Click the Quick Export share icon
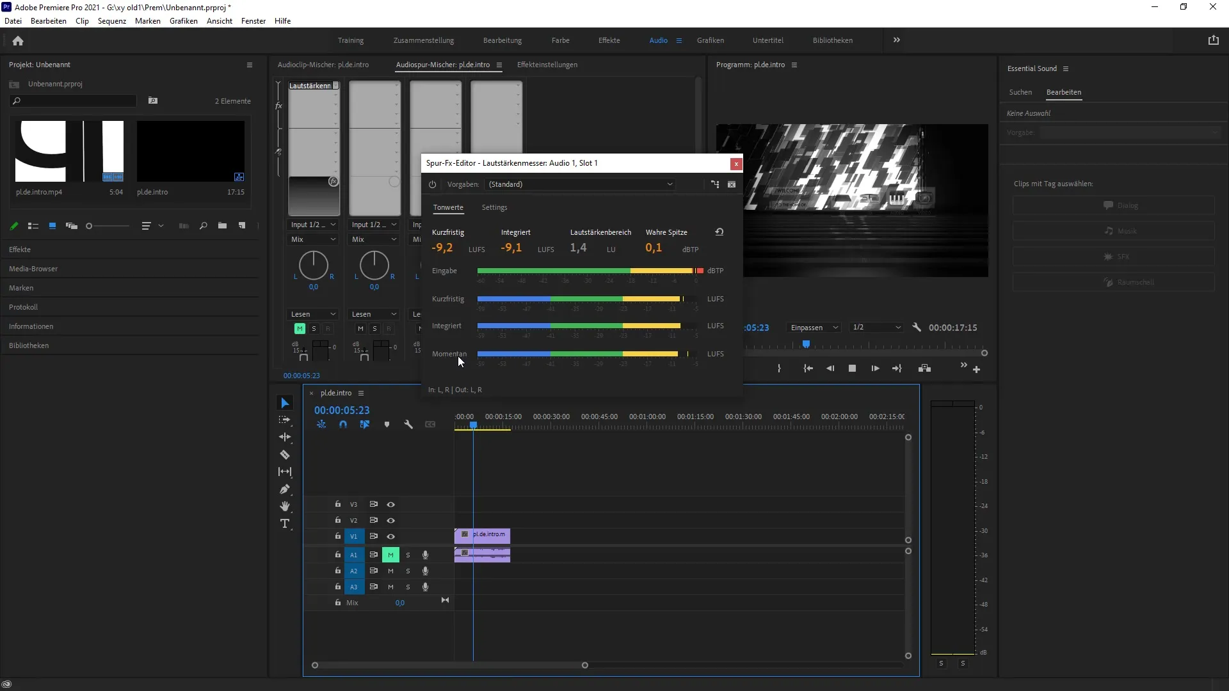Viewport: 1229px width, 691px height. pyautogui.click(x=1213, y=40)
